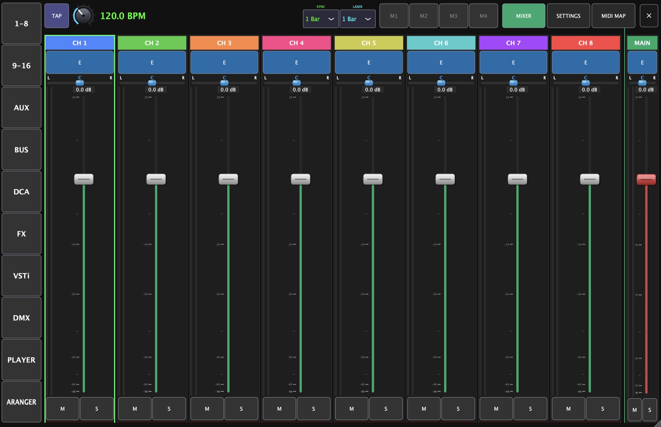Close the mixer with the X button
The image size is (661, 427).
tap(649, 16)
